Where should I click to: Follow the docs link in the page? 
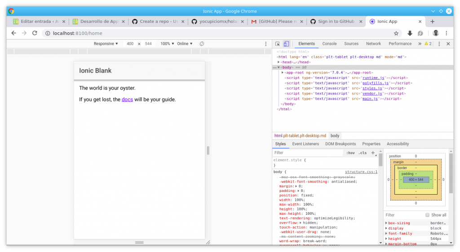127,100
